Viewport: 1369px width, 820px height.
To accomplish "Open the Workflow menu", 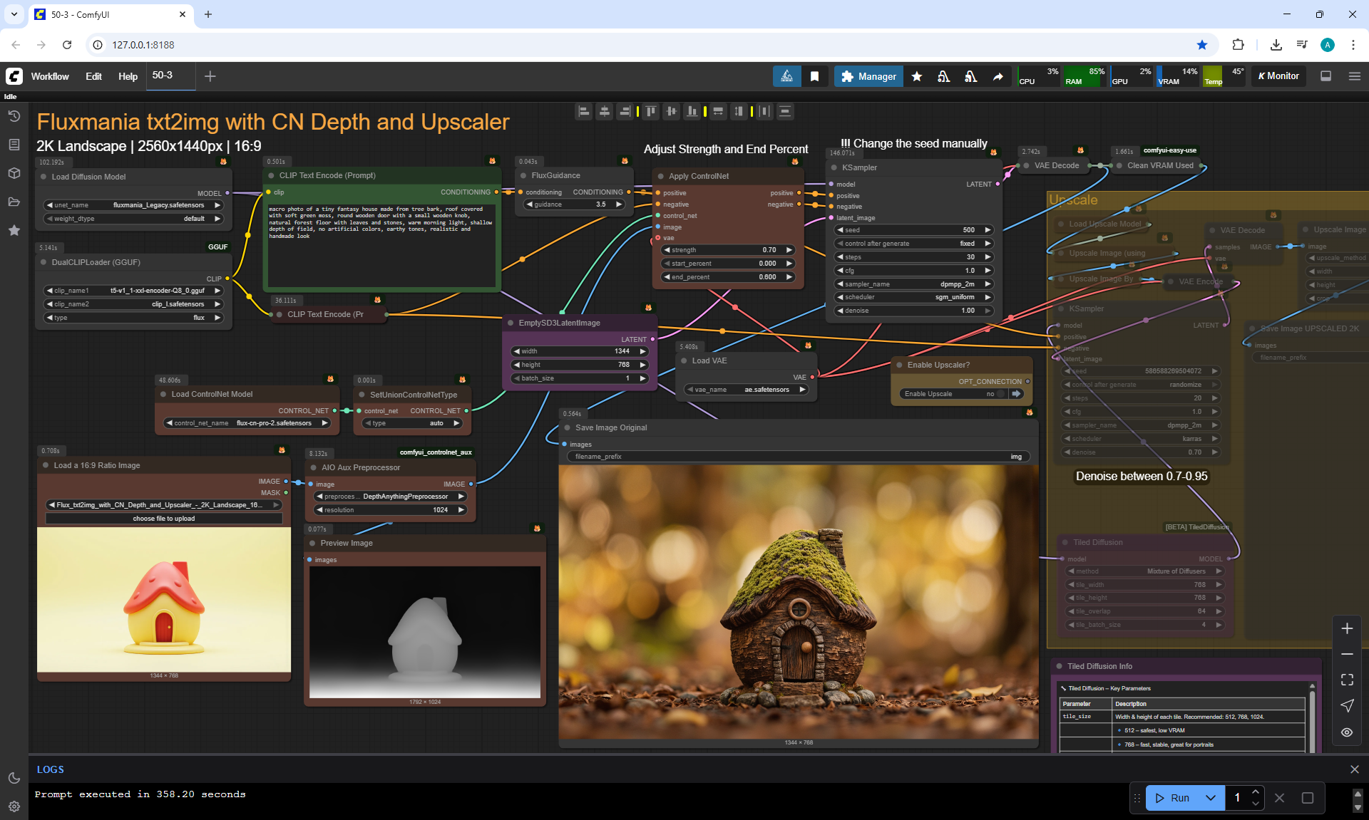I will pyautogui.click(x=50, y=76).
